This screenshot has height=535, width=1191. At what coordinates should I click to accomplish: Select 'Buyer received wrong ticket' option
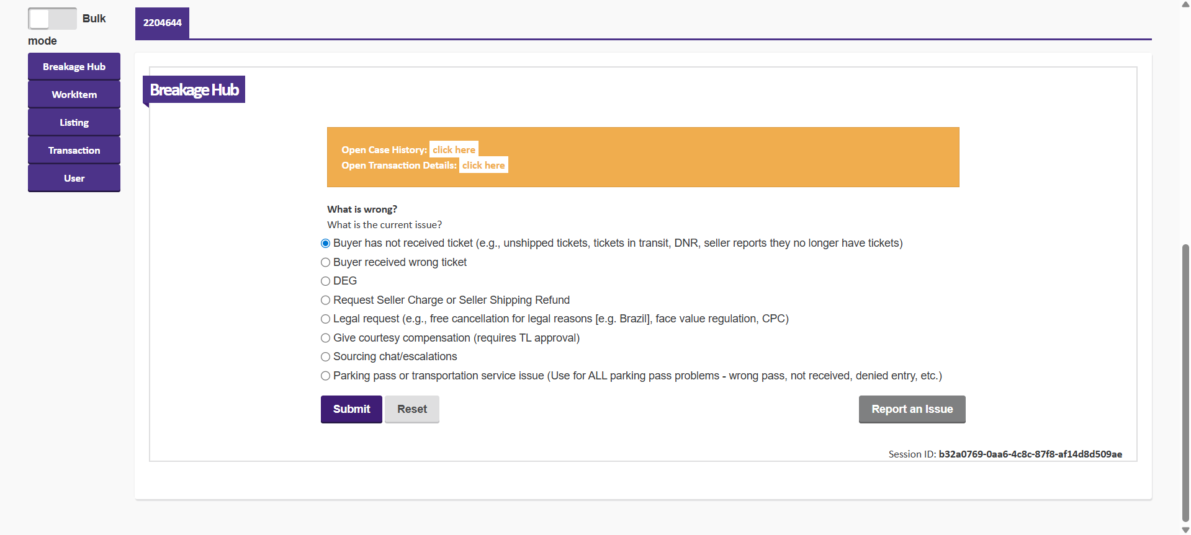tap(325, 262)
